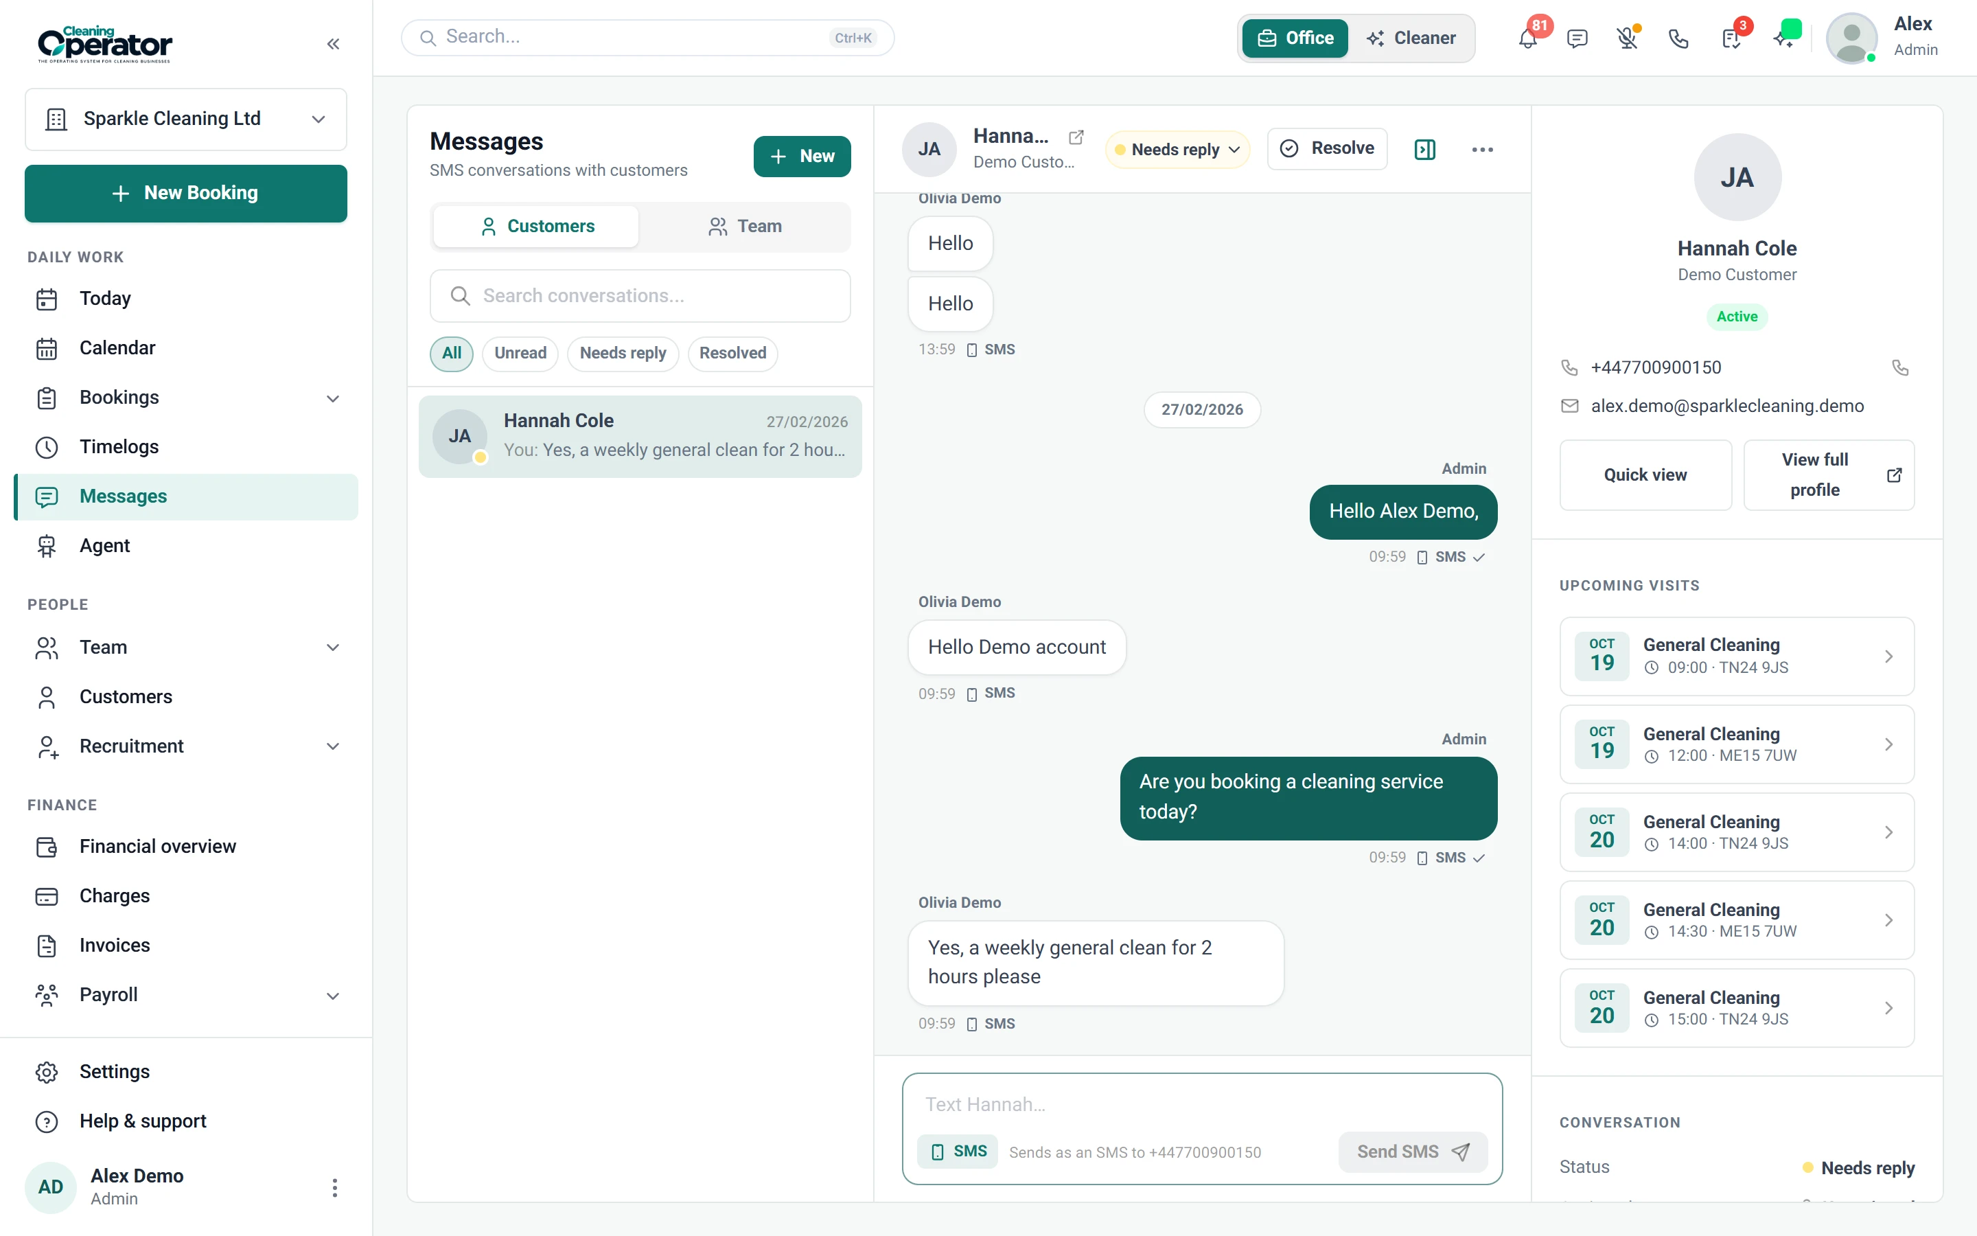Open the Oct 19 09:00 General Cleaning visit
This screenshot has height=1236, width=1977.
click(1737, 656)
